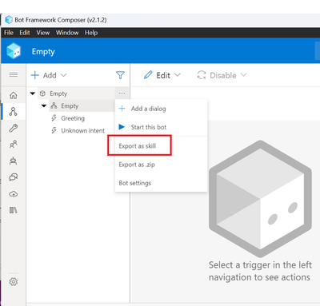Open the File menu
Viewport: 320px width, 306px height.
click(x=9, y=33)
